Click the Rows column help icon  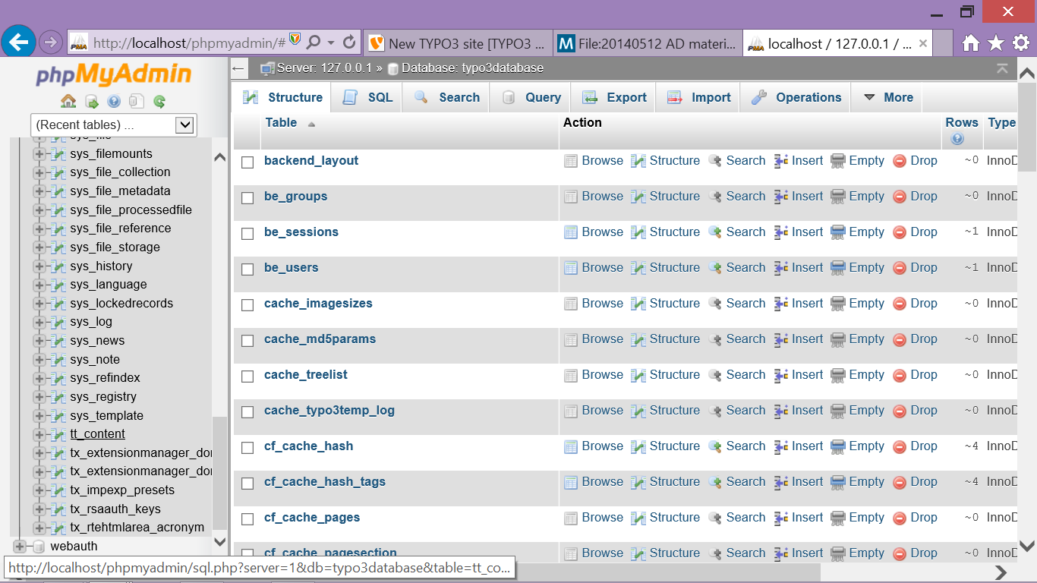coord(957,139)
